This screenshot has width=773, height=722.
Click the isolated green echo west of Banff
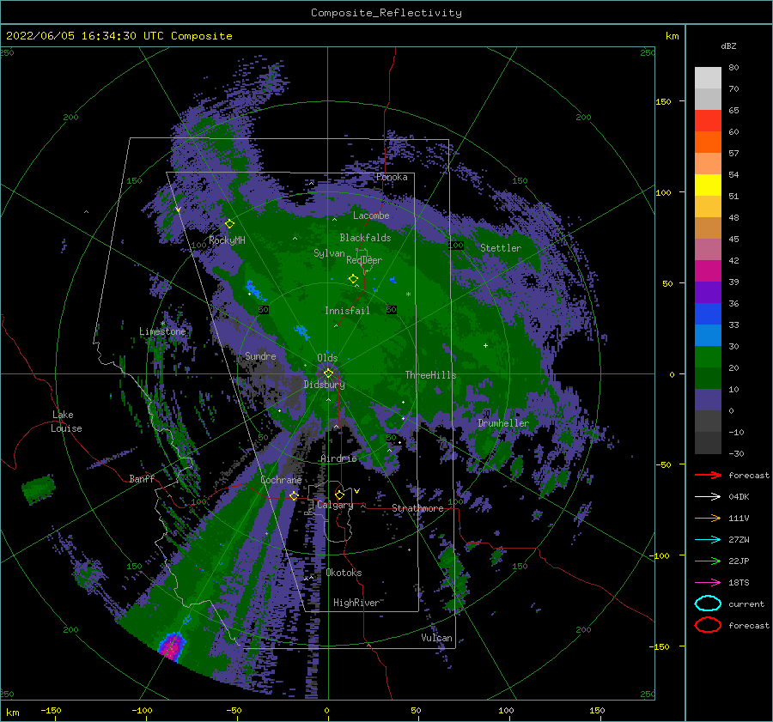tap(38, 488)
